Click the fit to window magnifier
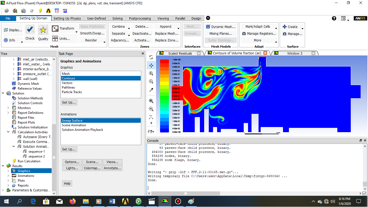The width and height of the screenshot is (368, 207). (x=151, y=101)
